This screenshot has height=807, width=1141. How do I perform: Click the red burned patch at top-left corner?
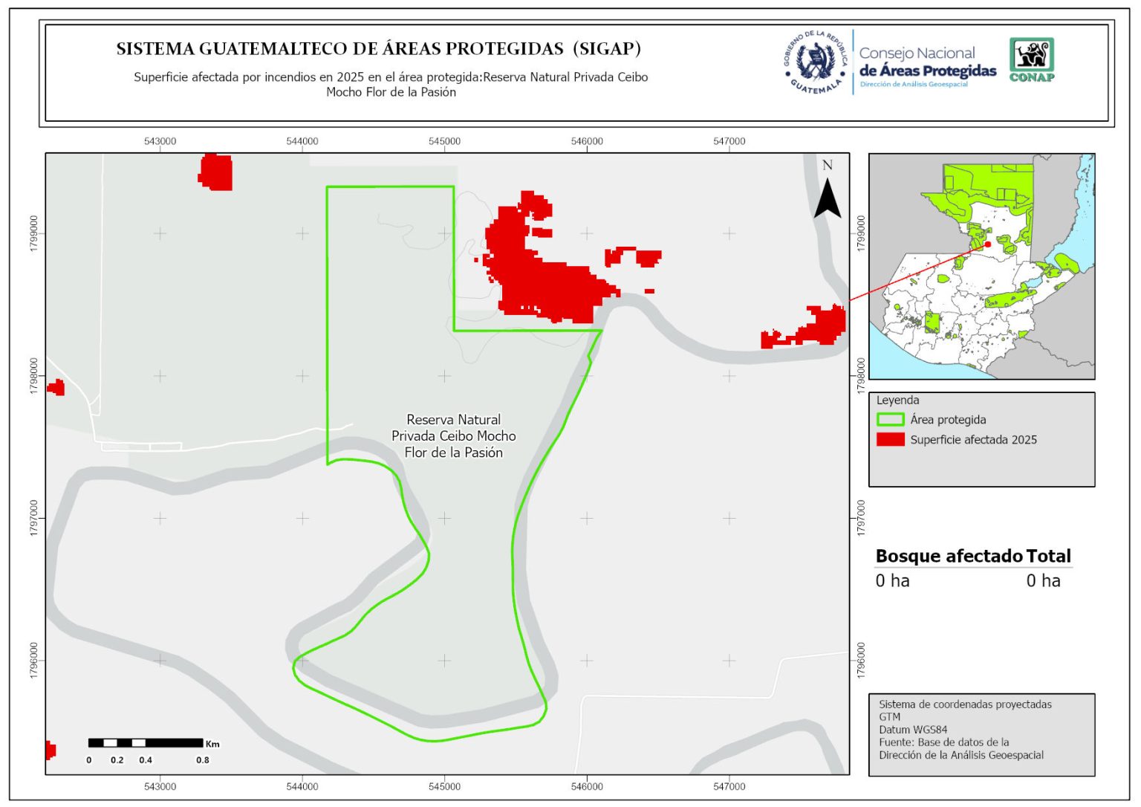pos(215,172)
